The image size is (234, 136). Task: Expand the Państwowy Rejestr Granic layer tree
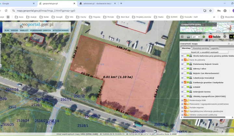[x=182, y=64]
